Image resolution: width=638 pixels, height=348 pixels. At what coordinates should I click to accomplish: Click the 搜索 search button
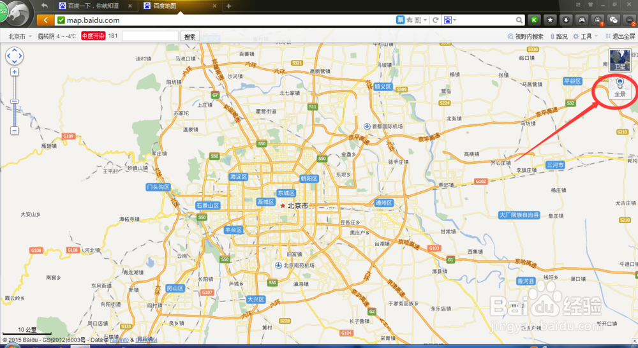coord(189,36)
